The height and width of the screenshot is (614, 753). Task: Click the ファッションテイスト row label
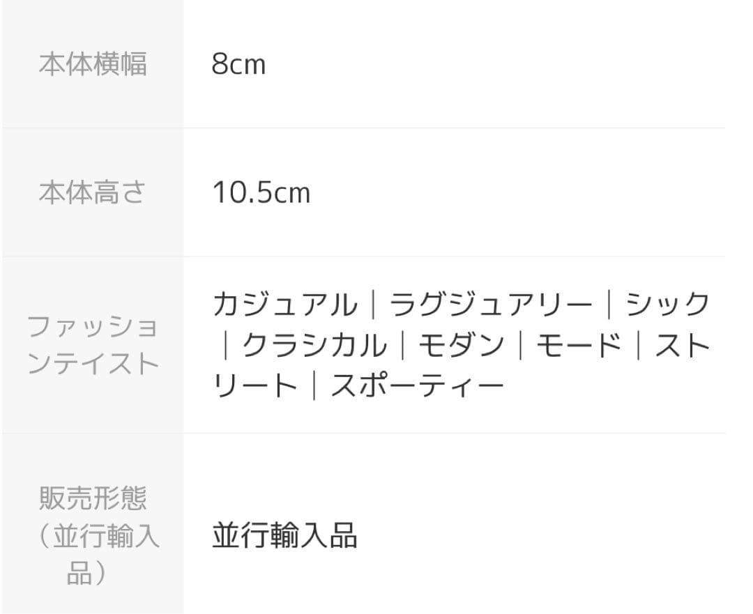coord(92,345)
